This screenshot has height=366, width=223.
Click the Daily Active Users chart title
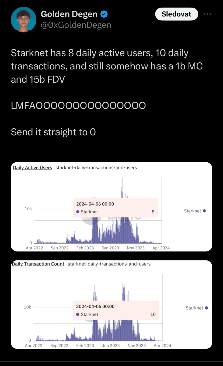point(33,168)
